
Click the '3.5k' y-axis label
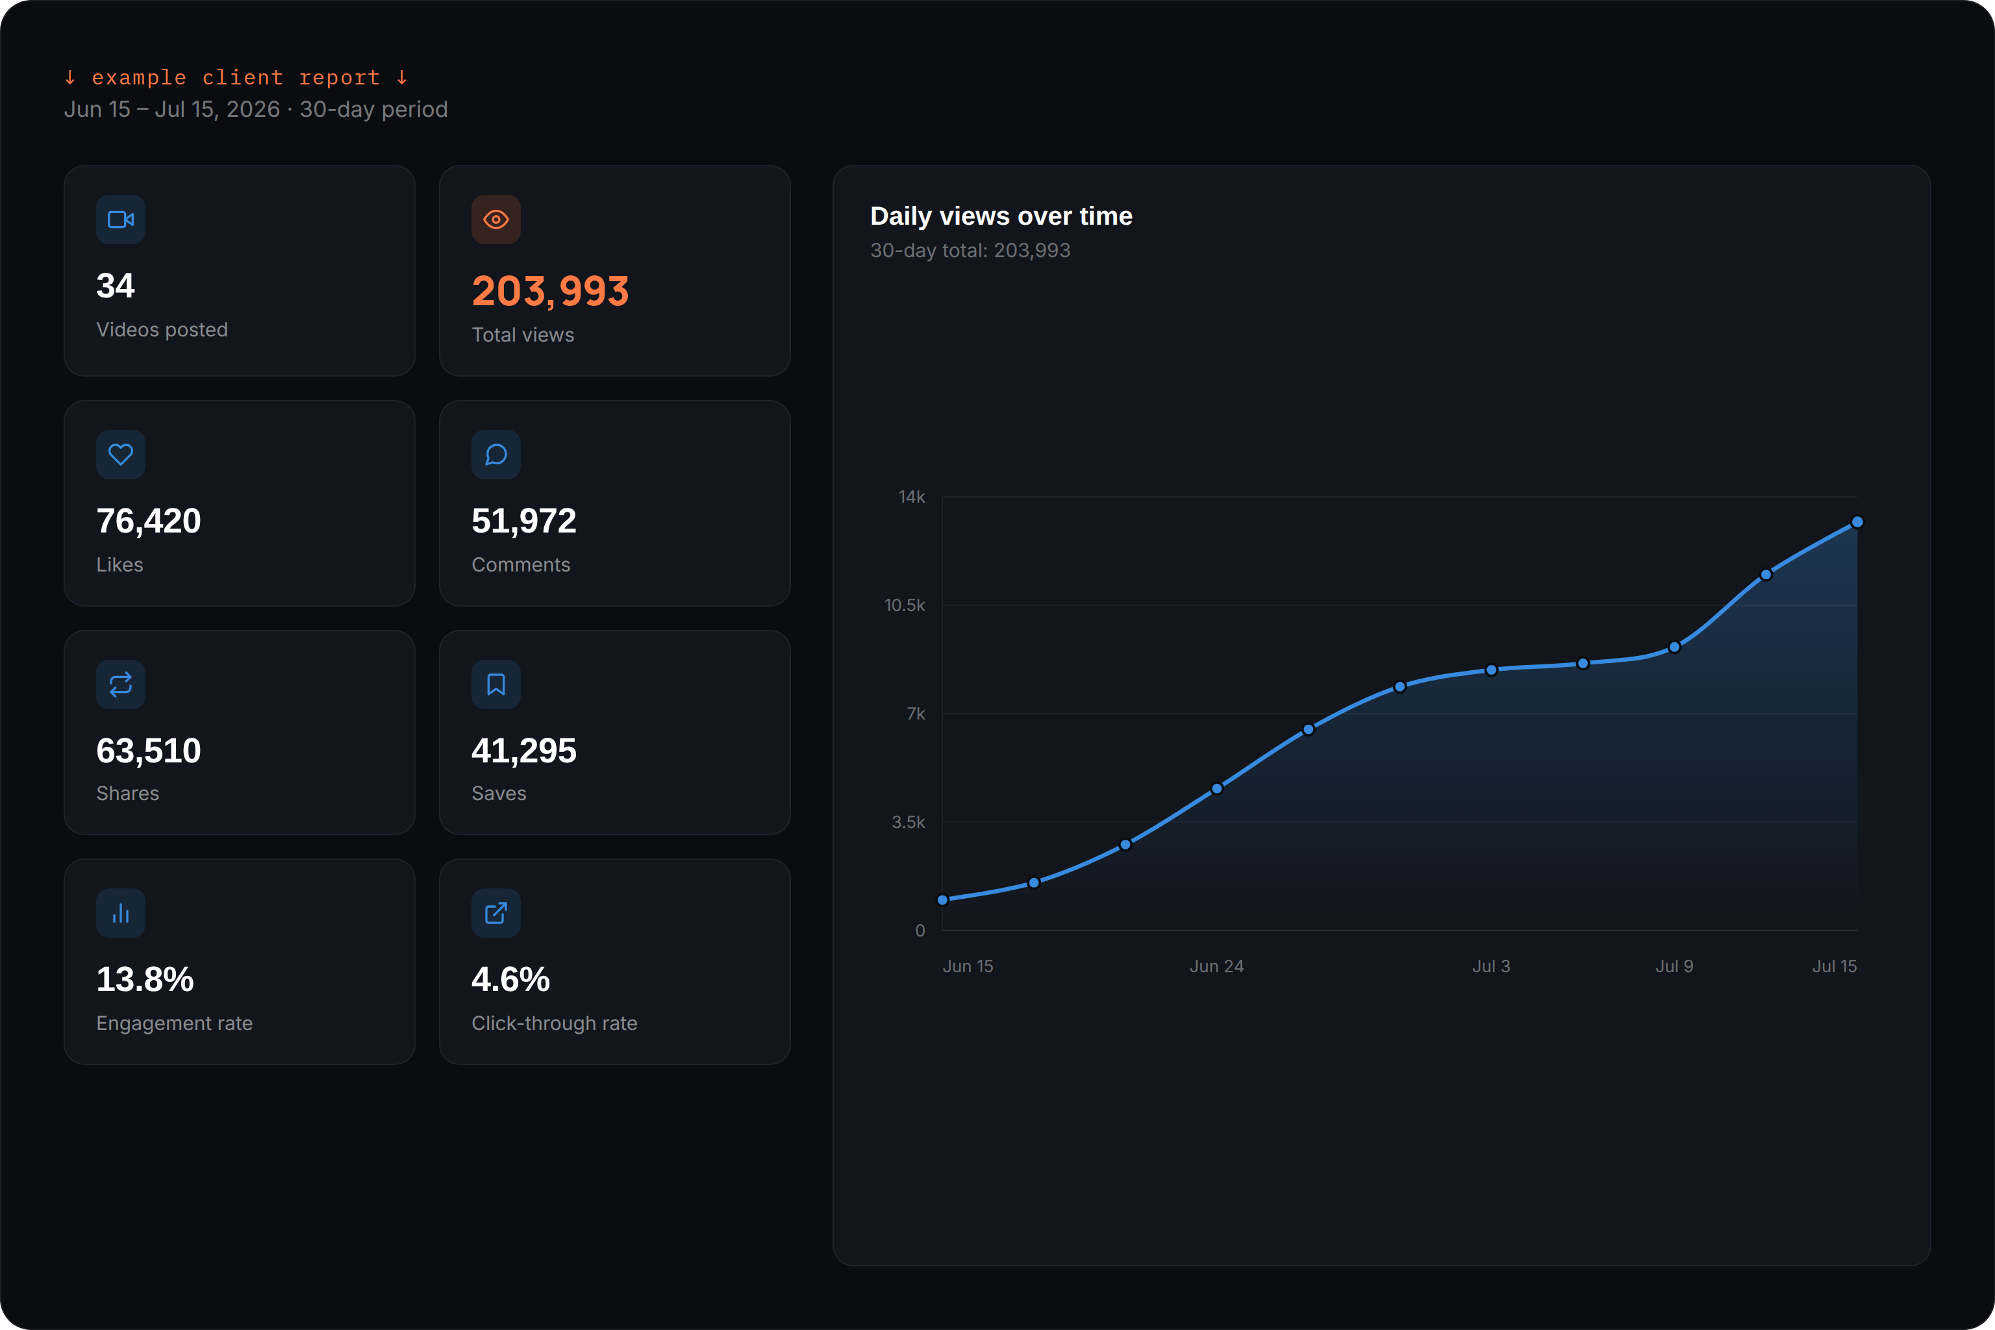[909, 823]
